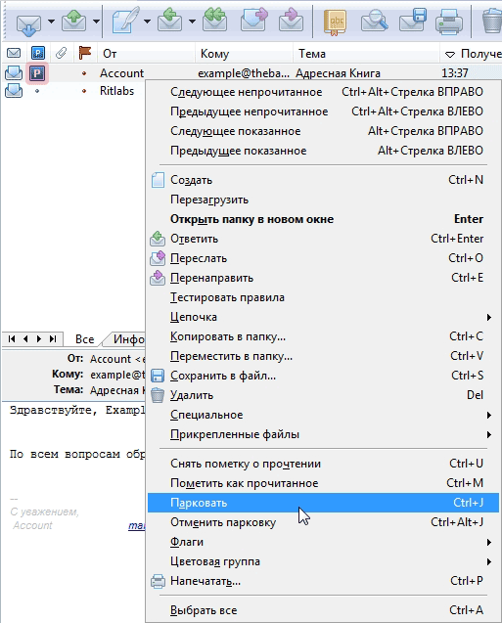Click the envelope icon of the Account message
502x623 pixels.
pyautogui.click(x=14, y=72)
